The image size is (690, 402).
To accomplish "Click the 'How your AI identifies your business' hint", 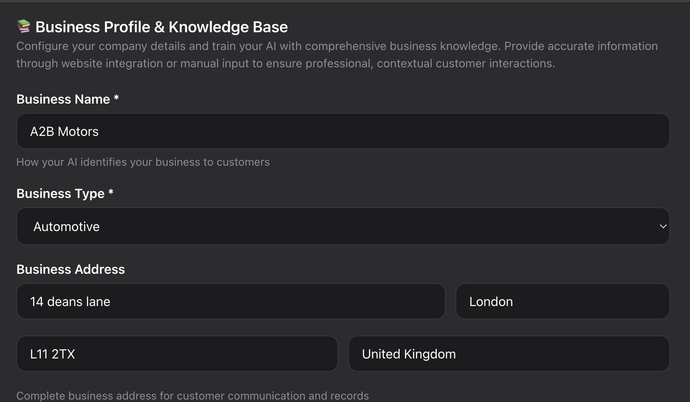I will click(x=143, y=162).
